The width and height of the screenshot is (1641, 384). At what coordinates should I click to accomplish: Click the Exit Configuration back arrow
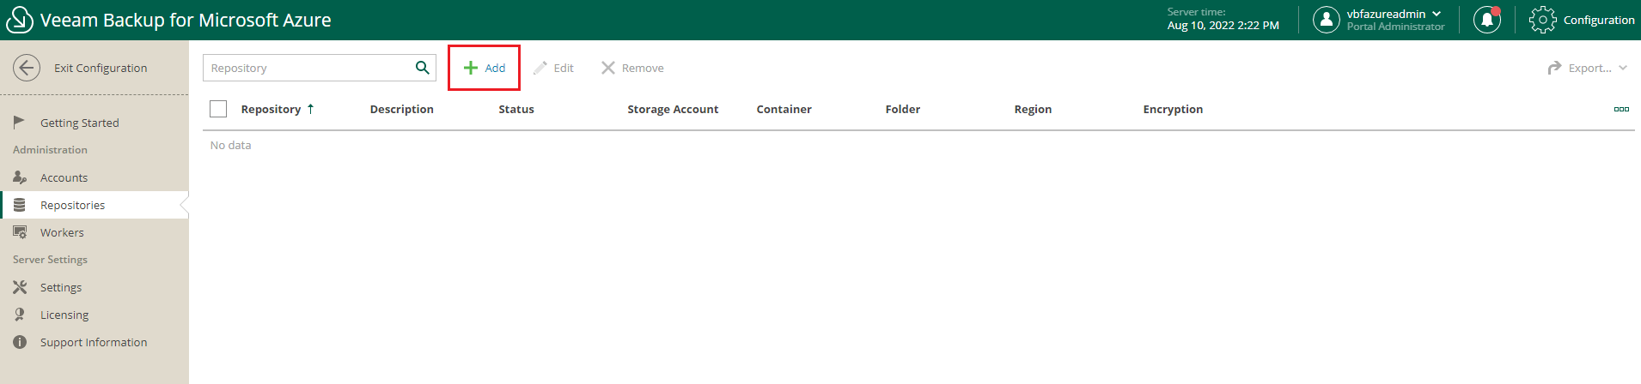[x=27, y=68]
